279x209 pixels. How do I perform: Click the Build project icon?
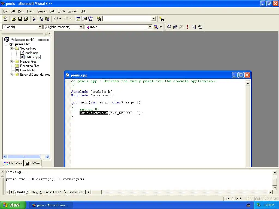click(x=175, y=27)
